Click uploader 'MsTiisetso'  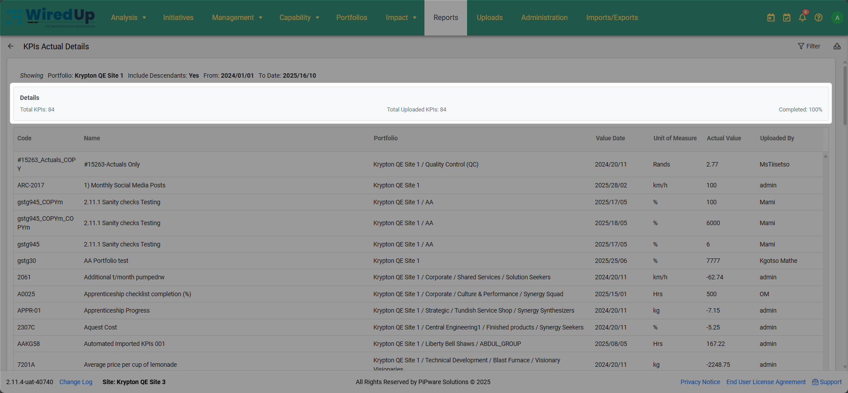tap(774, 164)
